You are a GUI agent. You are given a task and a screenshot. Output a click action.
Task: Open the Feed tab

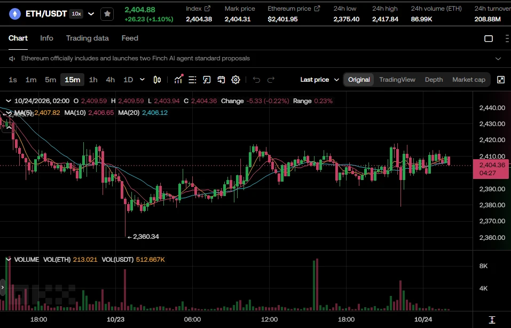coord(130,38)
